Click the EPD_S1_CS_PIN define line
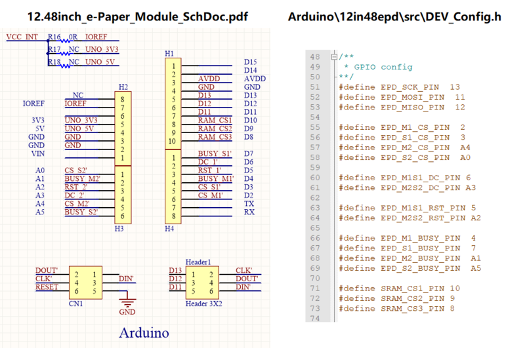 (402, 138)
